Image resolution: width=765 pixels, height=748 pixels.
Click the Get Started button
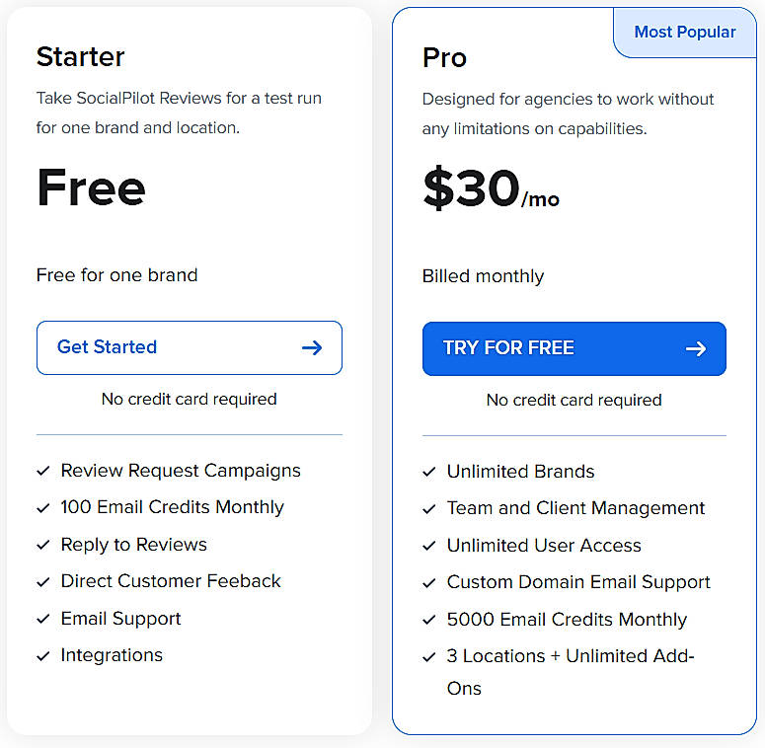coord(189,347)
